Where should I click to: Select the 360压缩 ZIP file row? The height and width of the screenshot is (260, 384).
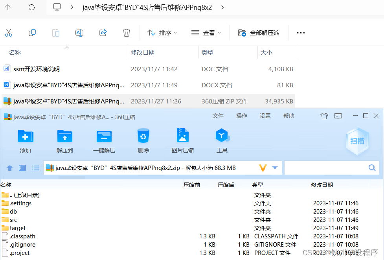pyautogui.click(x=148, y=101)
